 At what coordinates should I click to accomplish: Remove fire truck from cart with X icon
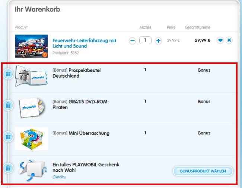click(x=229, y=40)
